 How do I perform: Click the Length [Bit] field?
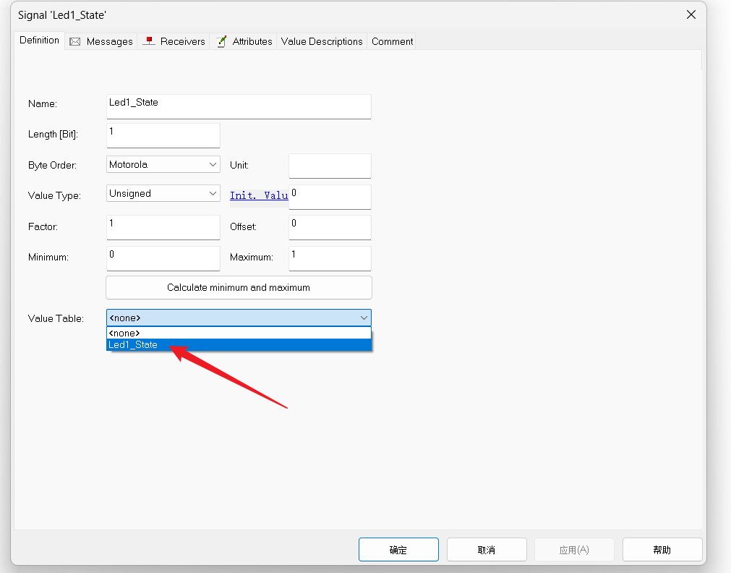163,135
